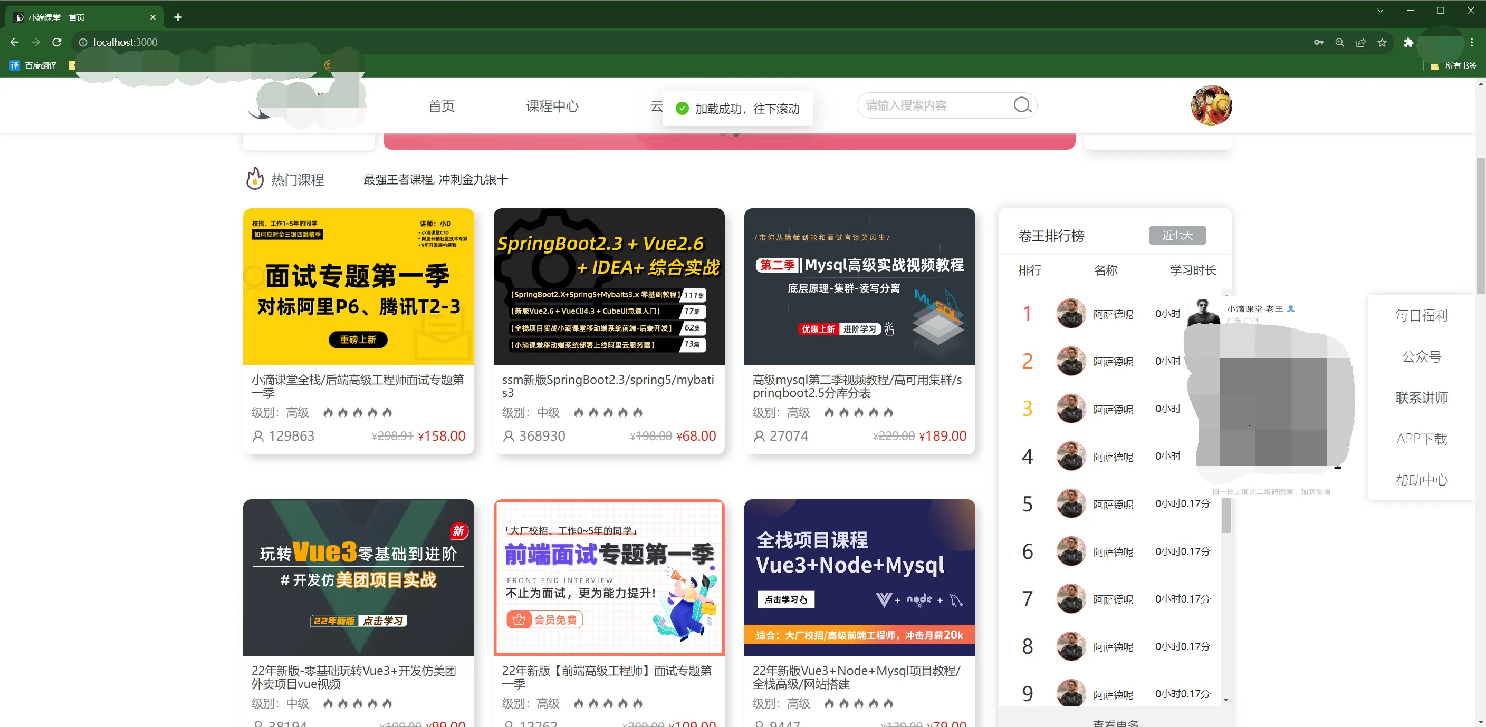Screen dimensions: 1486x727
Task: Bookmark this page with the star icon
Action: 1382,43
